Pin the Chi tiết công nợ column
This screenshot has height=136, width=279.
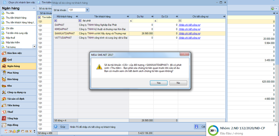tap(224, 17)
